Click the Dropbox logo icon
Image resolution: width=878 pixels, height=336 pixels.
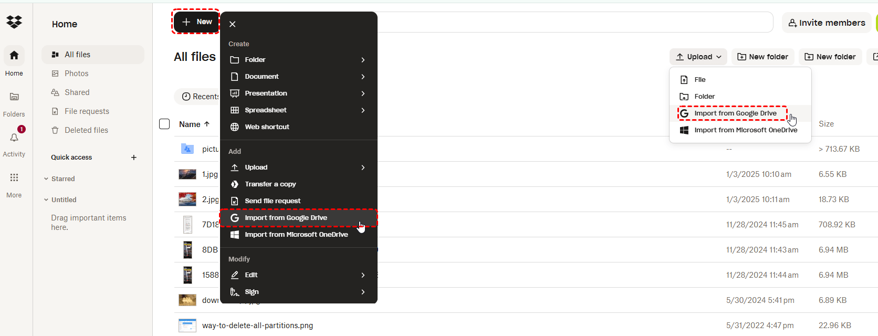click(x=14, y=22)
